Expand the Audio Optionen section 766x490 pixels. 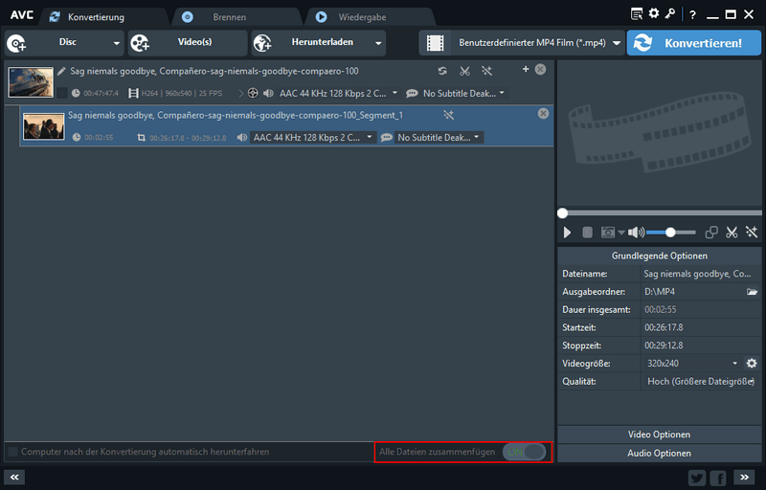[x=660, y=454]
